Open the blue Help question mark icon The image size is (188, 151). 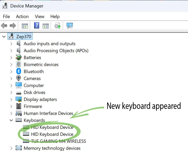coord(37,26)
